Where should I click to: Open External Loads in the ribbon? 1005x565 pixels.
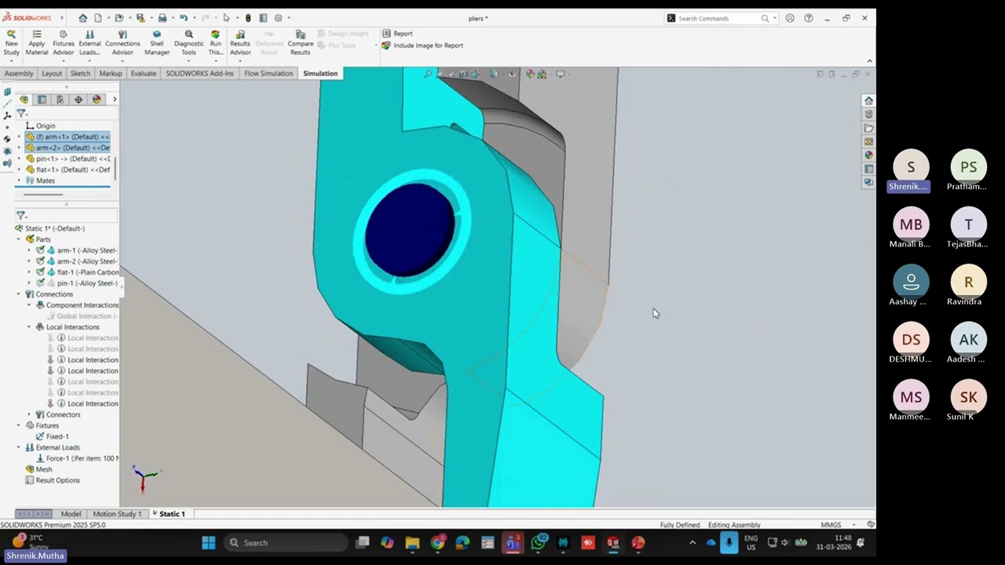(x=90, y=42)
